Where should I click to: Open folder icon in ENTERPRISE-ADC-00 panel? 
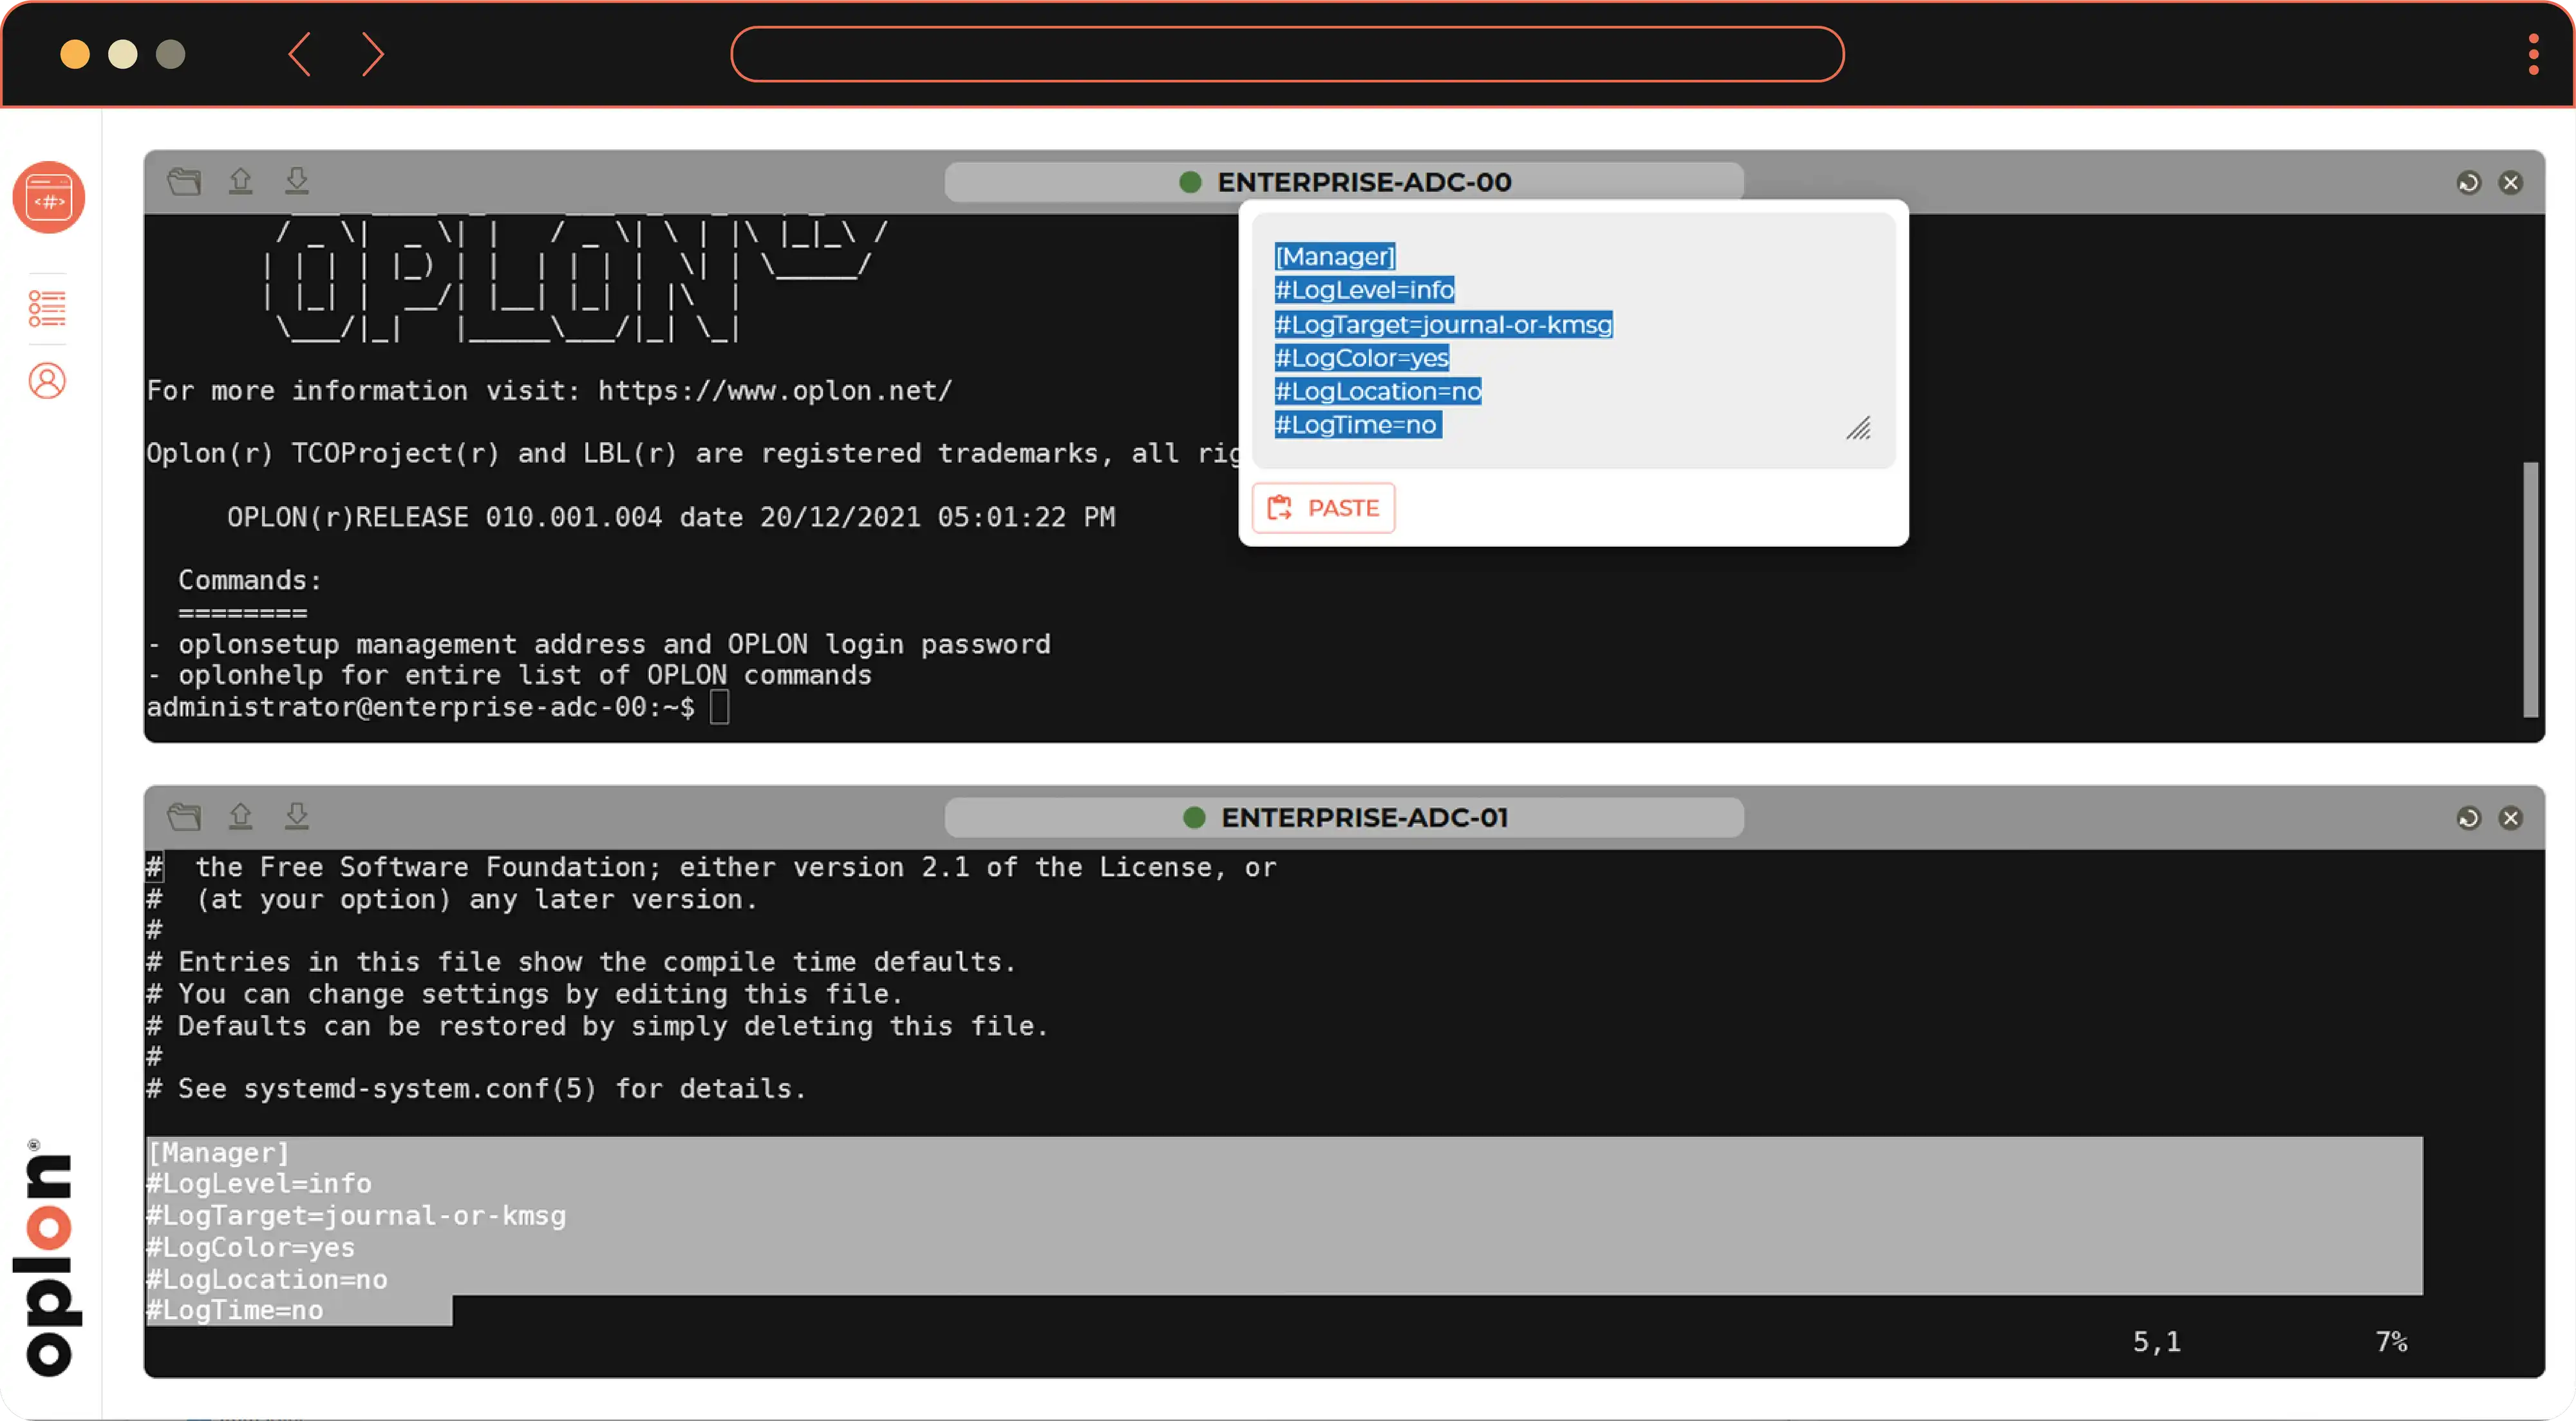[184, 181]
